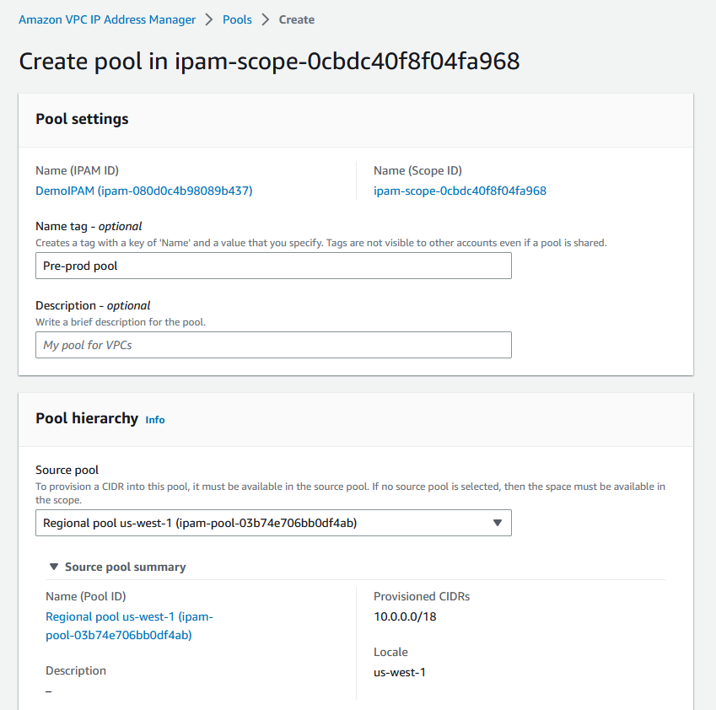716x710 pixels.
Task: Click the Source pool summary disclosure triangle
Action: pyautogui.click(x=54, y=567)
